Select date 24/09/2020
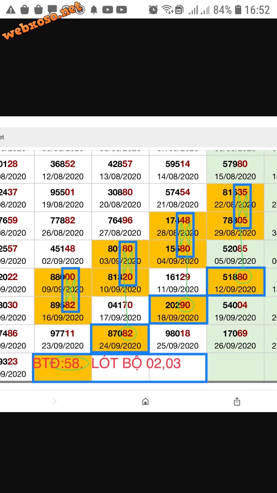 [120, 346]
